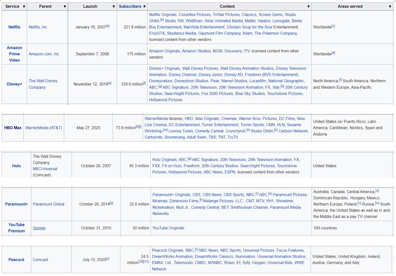Open Lucasfilm content link
Screen dimensions: 396x276
[258, 81]
